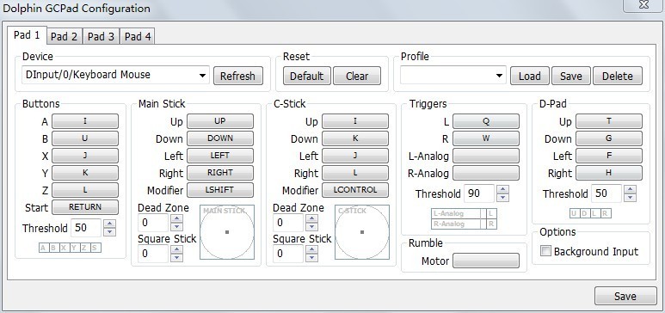
Task: Load the selected profile
Action: click(x=530, y=76)
